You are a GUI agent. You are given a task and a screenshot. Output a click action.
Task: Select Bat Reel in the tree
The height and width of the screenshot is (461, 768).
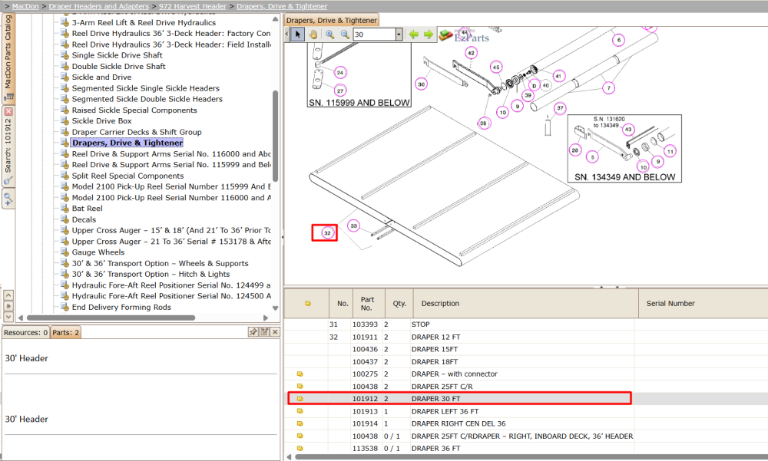coord(88,209)
